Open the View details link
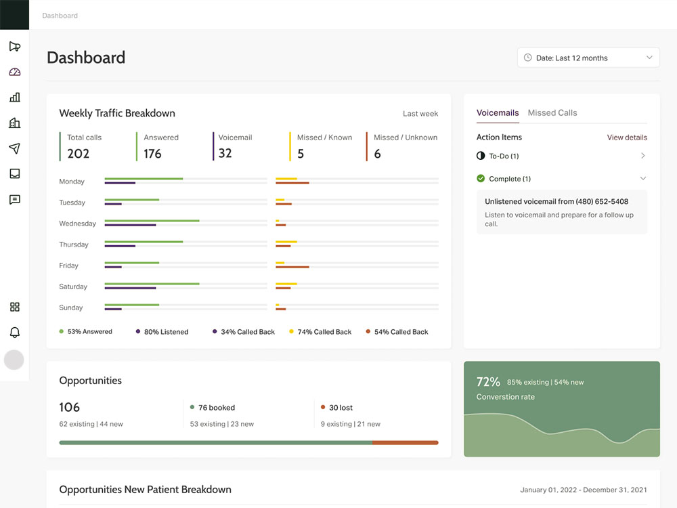Viewport: 677px width, 508px height. pos(627,137)
